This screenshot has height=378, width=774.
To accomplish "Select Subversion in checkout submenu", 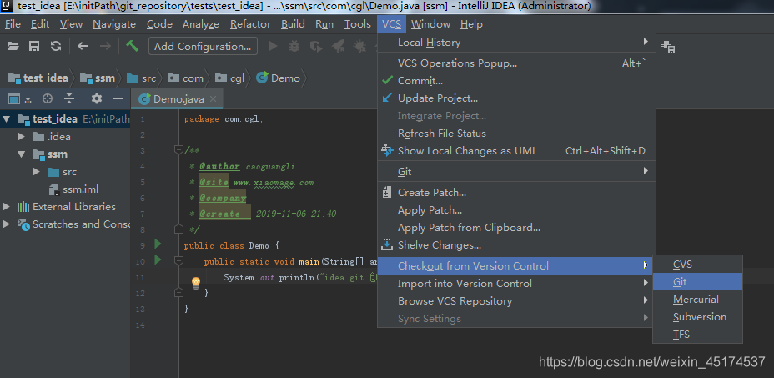I will click(697, 317).
